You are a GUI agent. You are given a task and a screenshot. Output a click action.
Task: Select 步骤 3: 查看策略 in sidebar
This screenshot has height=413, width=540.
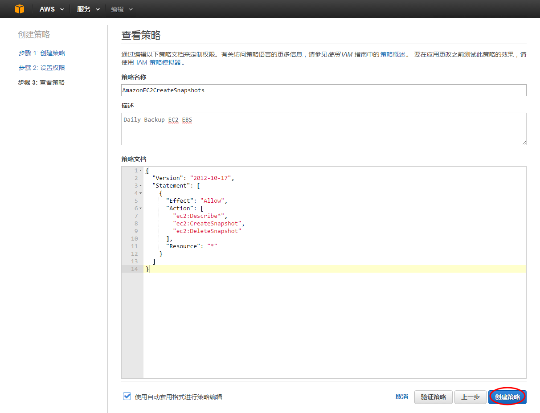tap(41, 82)
